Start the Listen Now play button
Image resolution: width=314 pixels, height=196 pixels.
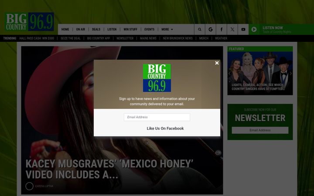pyautogui.click(x=254, y=30)
